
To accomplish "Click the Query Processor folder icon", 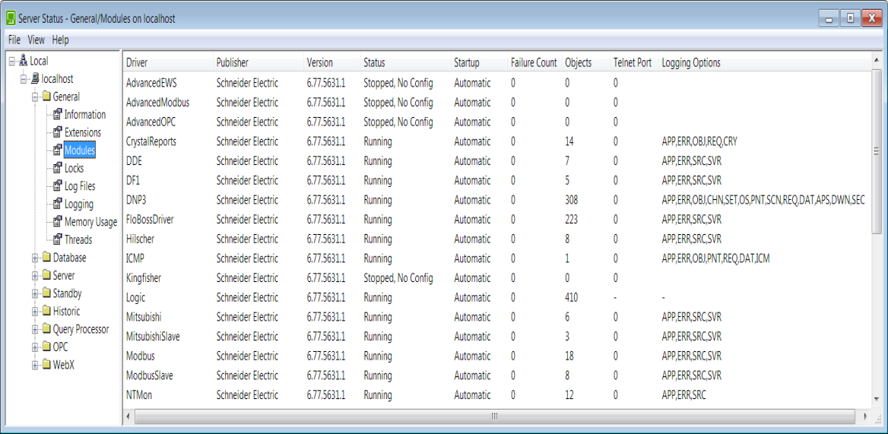I will [x=46, y=329].
